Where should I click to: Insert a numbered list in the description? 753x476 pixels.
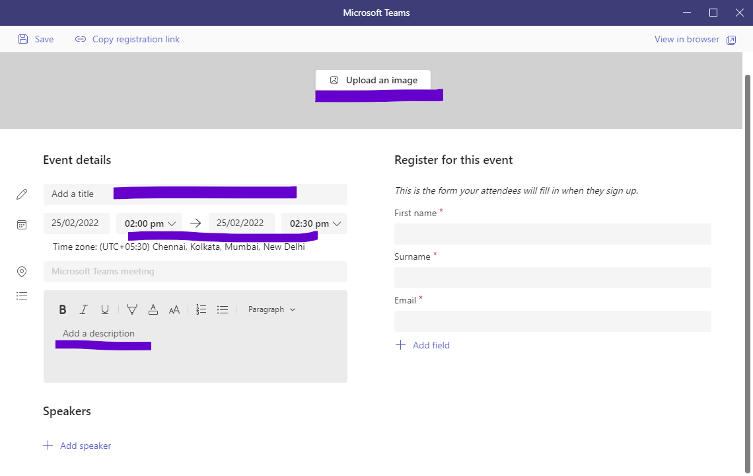(x=201, y=309)
